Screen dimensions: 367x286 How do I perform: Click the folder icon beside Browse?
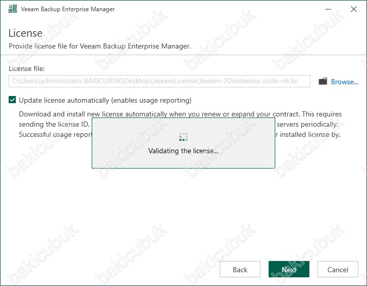(x=323, y=81)
